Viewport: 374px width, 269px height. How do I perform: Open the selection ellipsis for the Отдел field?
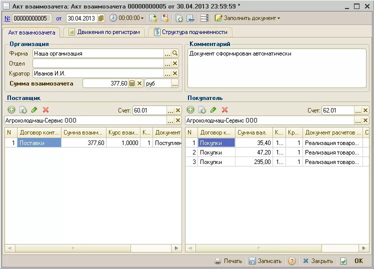click(x=167, y=63)
